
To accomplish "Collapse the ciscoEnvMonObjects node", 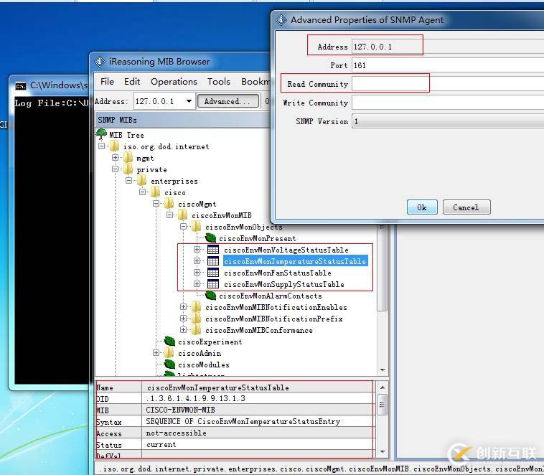I will (183, 226).
